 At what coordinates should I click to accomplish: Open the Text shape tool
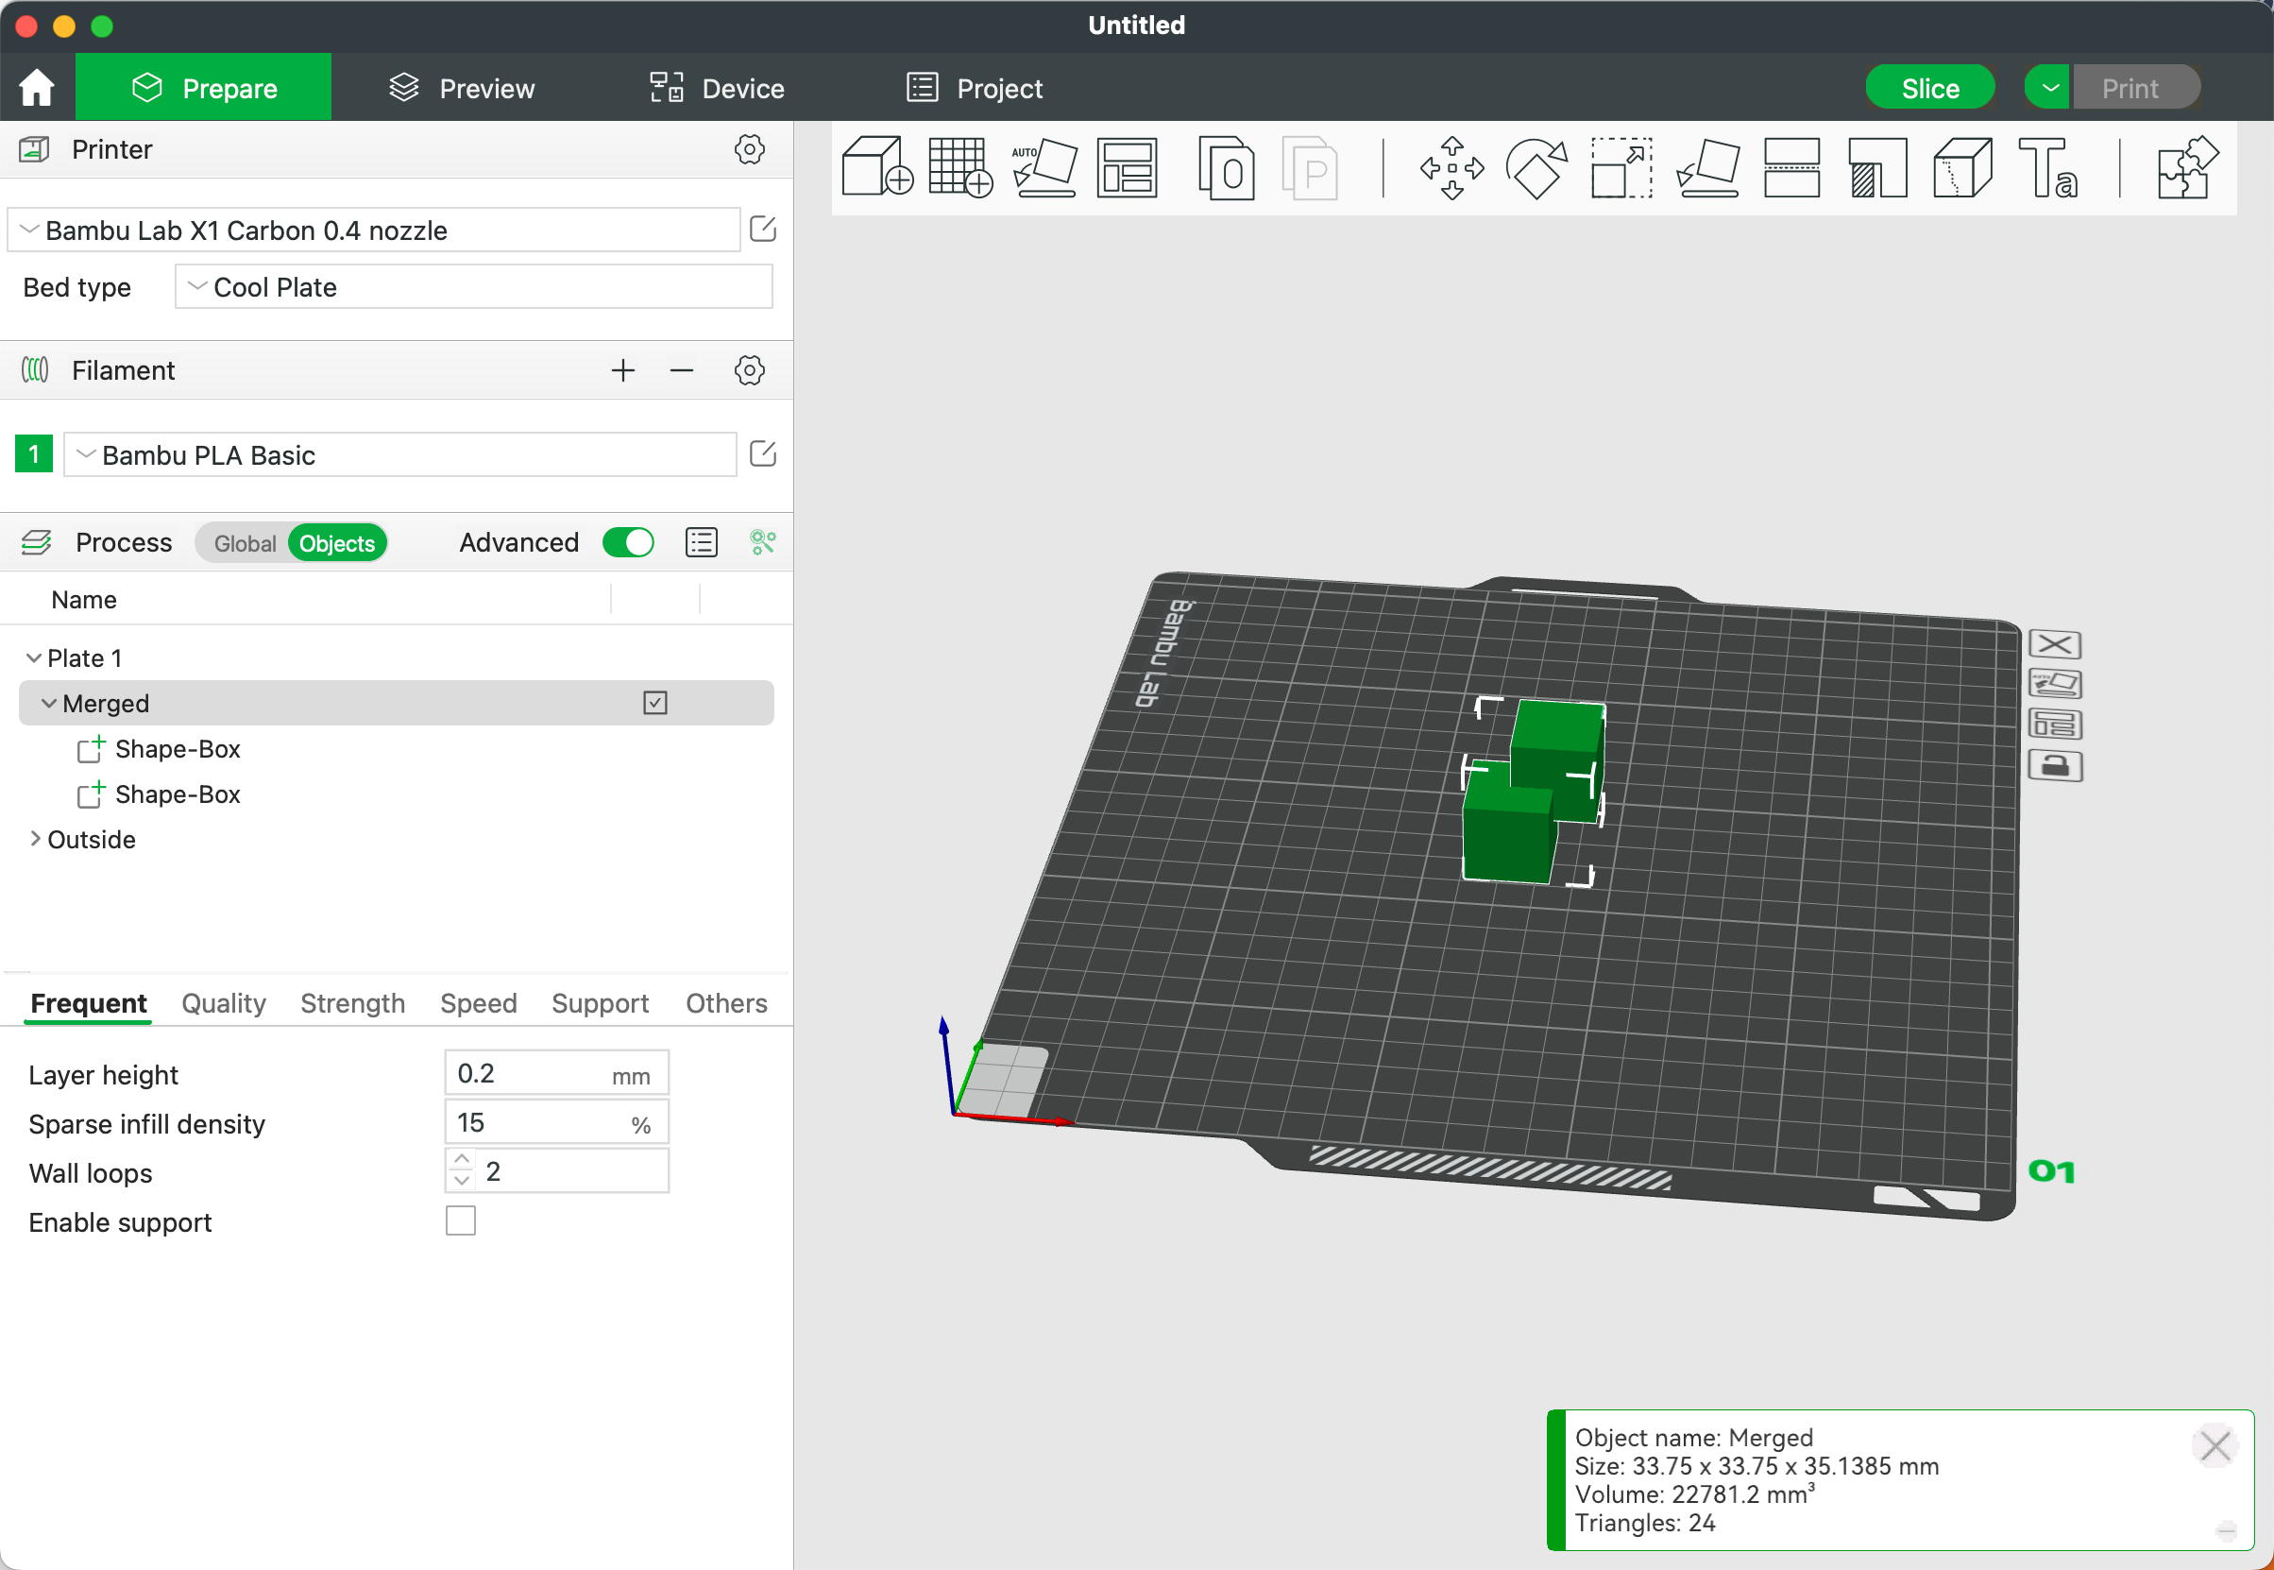point(2050,167)
